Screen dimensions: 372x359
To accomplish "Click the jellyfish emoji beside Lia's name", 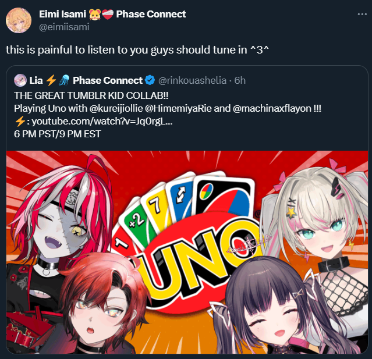I will pos(64,80).
